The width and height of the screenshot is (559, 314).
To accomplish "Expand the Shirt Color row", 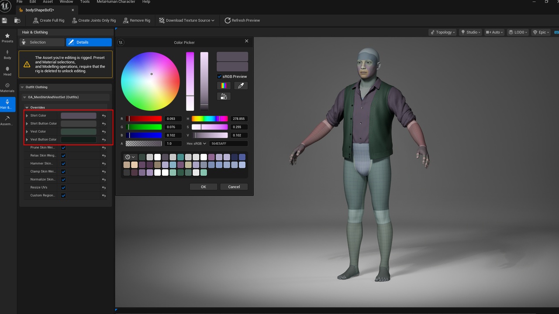I will [27, 116].
